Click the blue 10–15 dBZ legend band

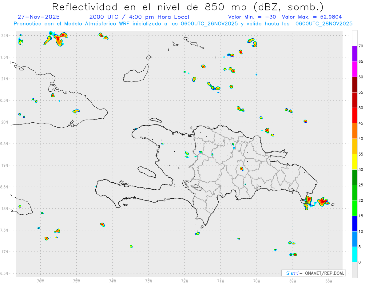[355, 224]
